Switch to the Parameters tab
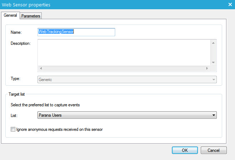This screenshot has width=235, height=160. click(31, 16)
